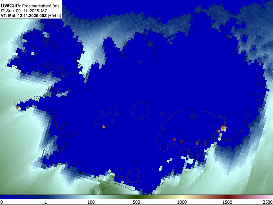Viewport: 273px width, 205px height.
Task: Click the "1000" color scale label
Action: [182, 202]
